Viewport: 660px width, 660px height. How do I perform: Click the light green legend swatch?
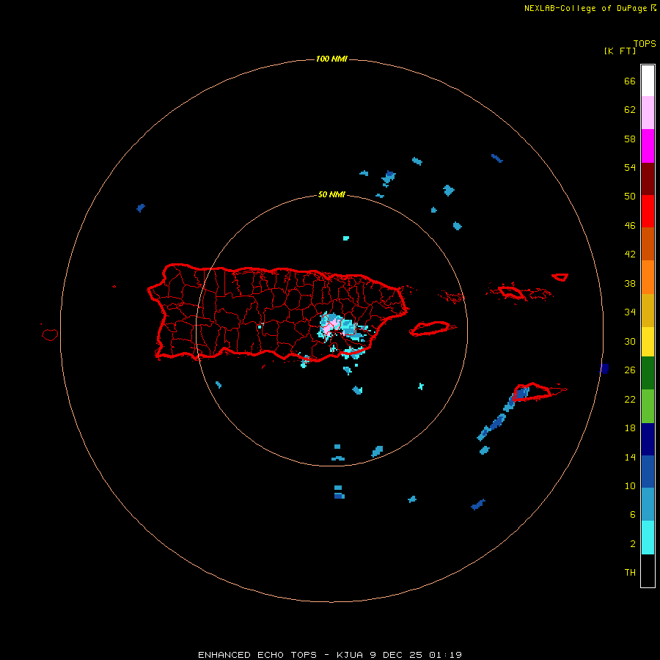click(x=648, y=406)
